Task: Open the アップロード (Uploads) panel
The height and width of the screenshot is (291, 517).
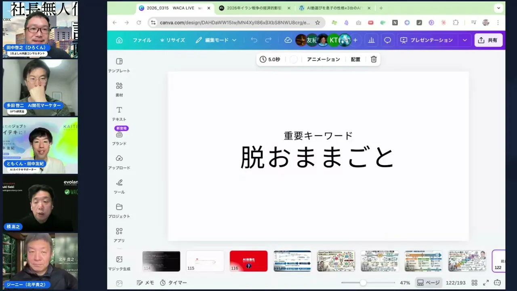Action: tap(119, 162)
